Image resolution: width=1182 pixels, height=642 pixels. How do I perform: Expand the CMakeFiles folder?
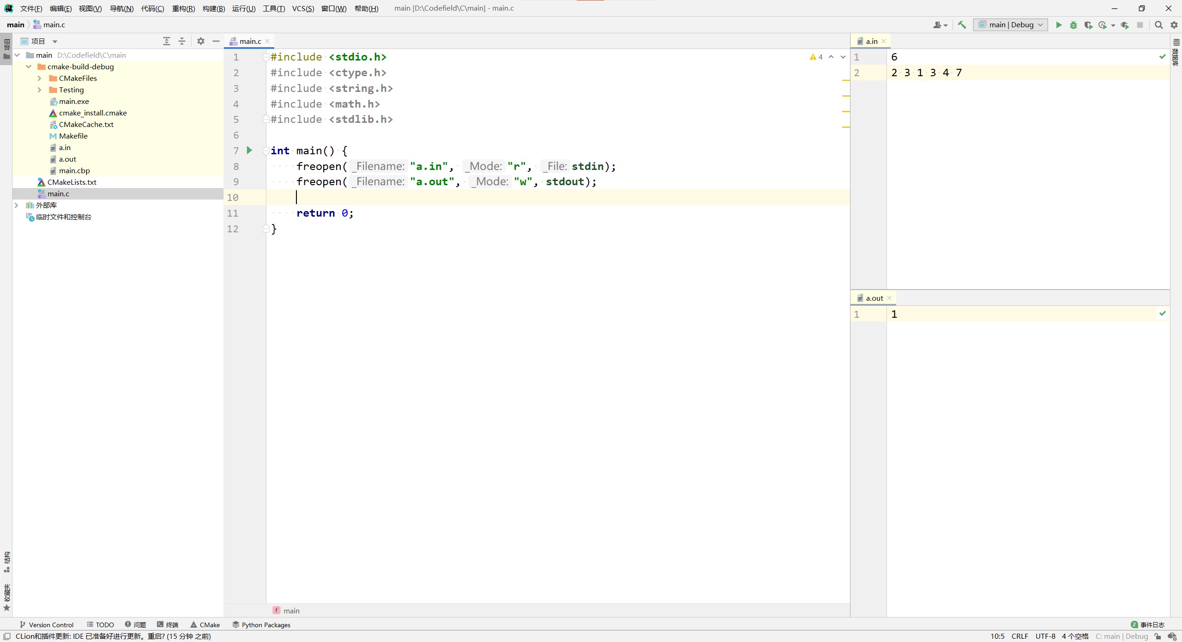40,78
